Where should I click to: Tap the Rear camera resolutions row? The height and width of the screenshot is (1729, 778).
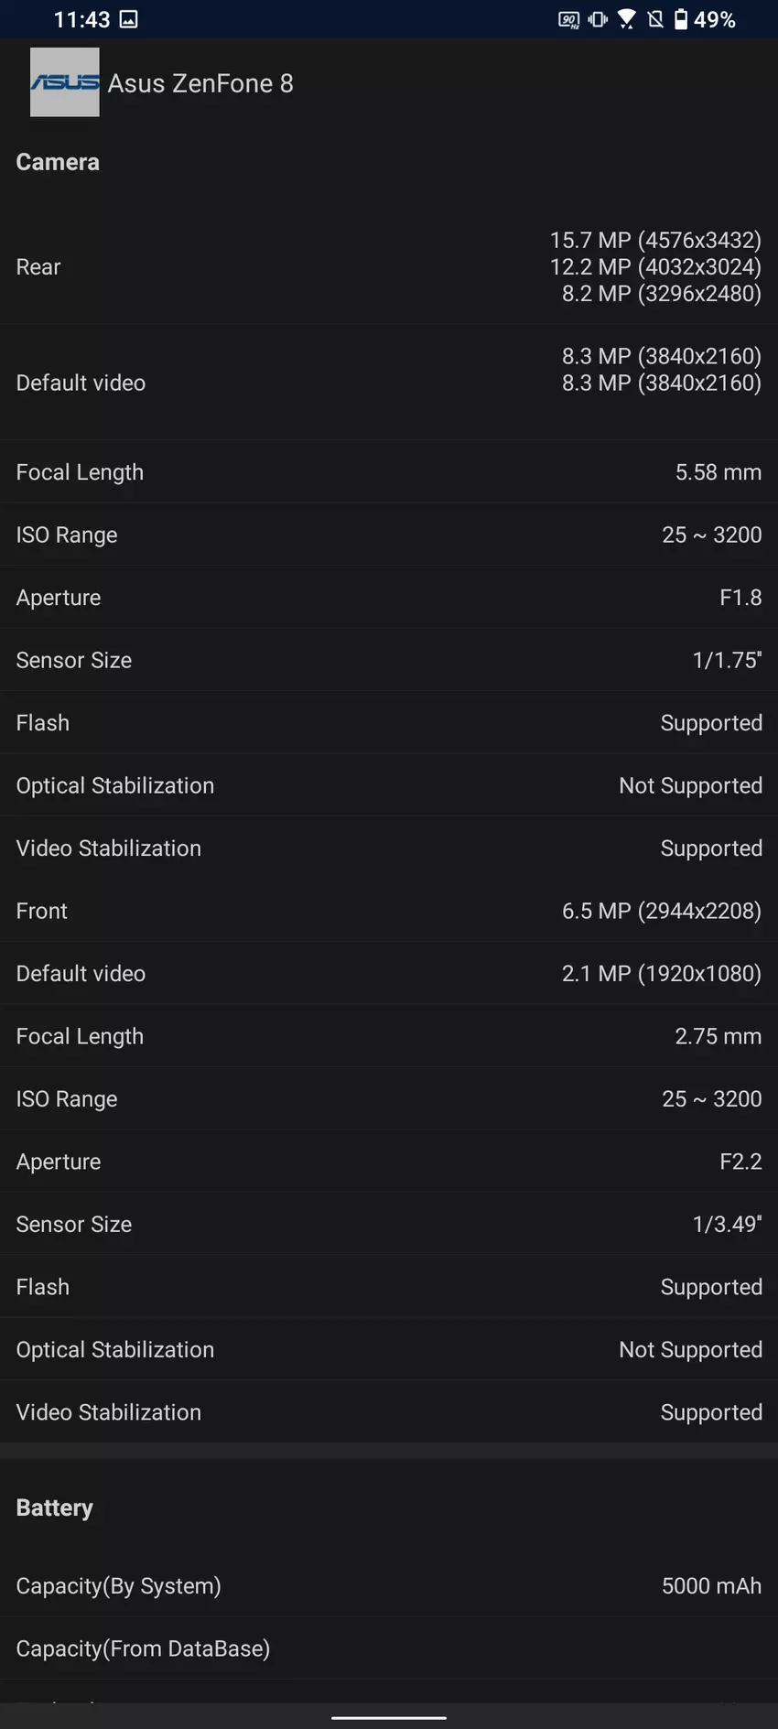click(x=389, y=266)
